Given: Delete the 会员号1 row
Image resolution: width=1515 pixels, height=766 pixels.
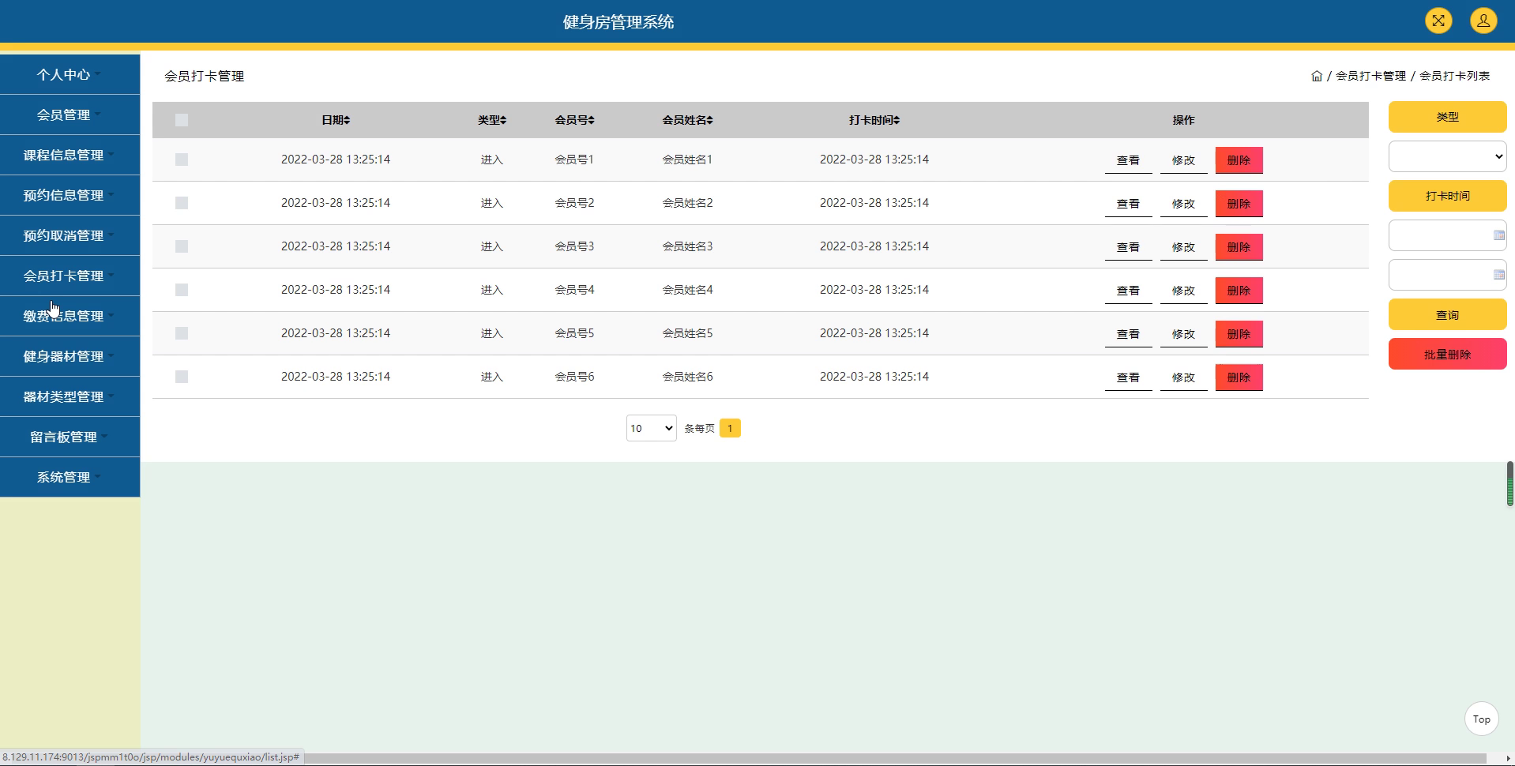Looking at the screenshot, I should coord(1239,160).
